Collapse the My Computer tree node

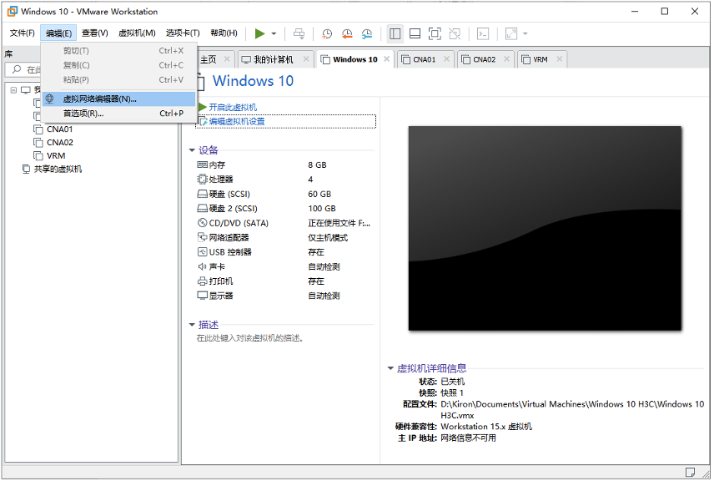click(13, 90)
